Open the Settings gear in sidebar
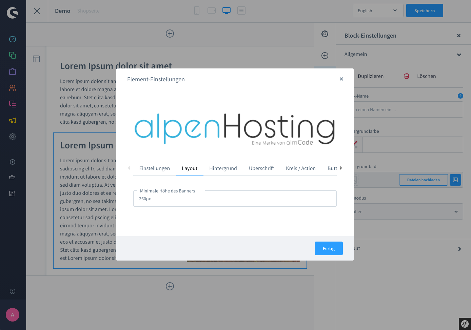Image resolution: width=471 pixels, height=330 pixels. [x=13, y=137]
